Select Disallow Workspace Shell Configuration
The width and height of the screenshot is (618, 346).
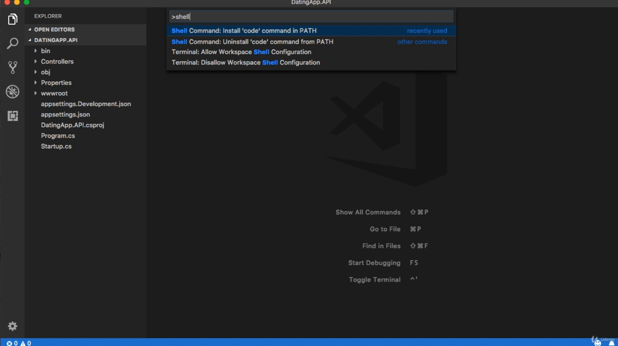[x=311, y=62]
